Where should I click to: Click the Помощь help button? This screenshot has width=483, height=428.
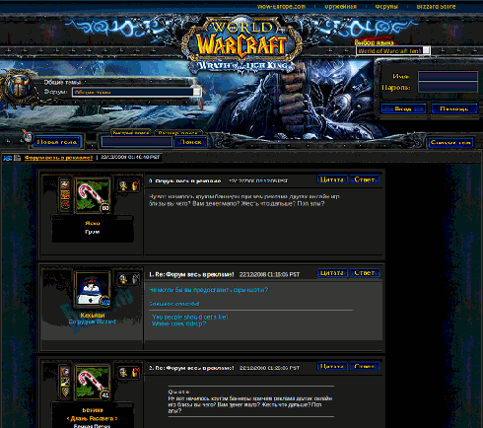click(454, 108)
